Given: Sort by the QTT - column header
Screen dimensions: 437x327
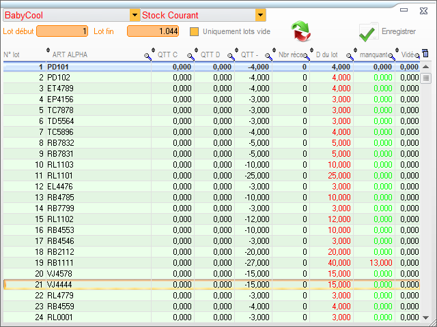Looking at the screenshot, I should point(250,54).
